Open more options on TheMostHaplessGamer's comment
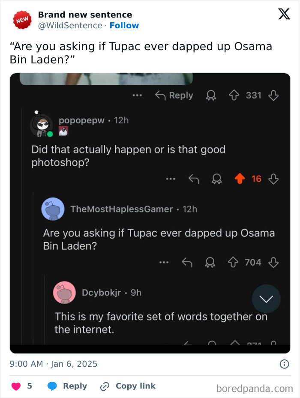Viewport: 300px width, 398px height. (164, 262)
